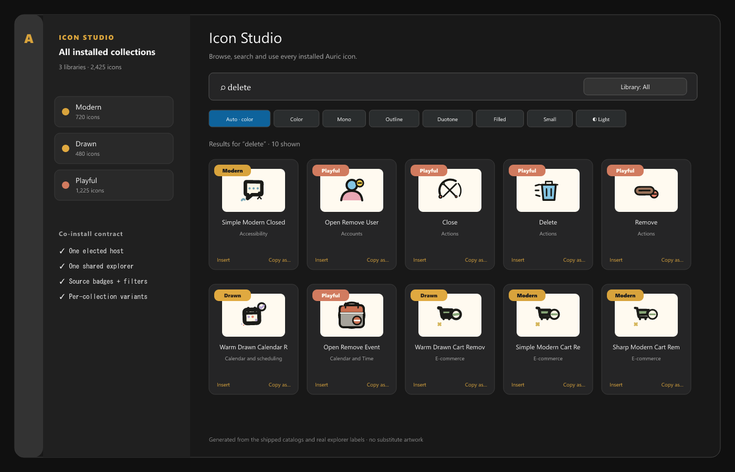
Task: Click 'Source badges + filters' contract item
Action: [x=103, y=282]
